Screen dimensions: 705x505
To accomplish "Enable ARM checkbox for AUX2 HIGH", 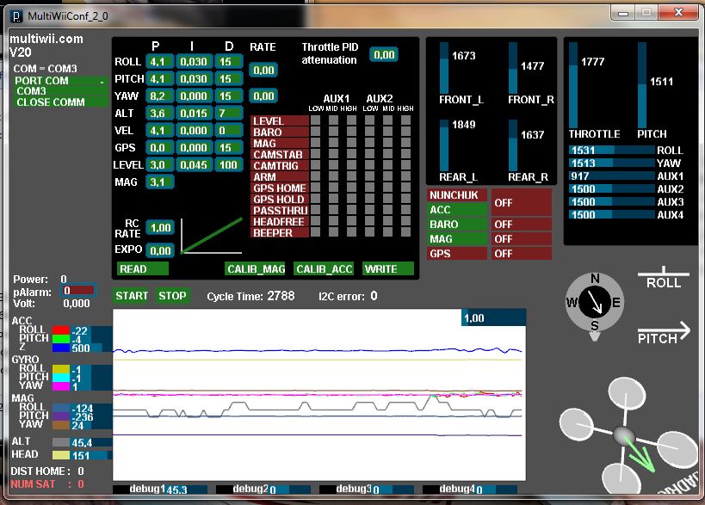I will (405, 177).
